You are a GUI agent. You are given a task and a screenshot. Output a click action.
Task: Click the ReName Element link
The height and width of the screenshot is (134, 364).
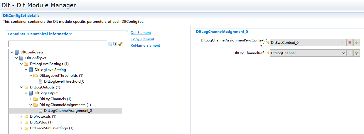(x=145, y=46)
